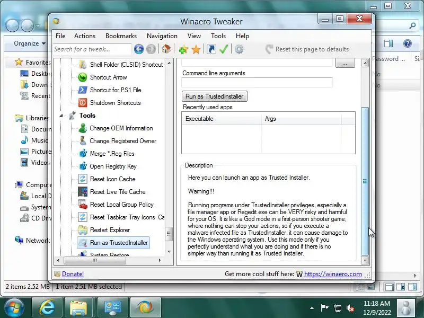Click the Reset Tasbkar Tray Icons icon
424x318 pixels.
point(83,217)
